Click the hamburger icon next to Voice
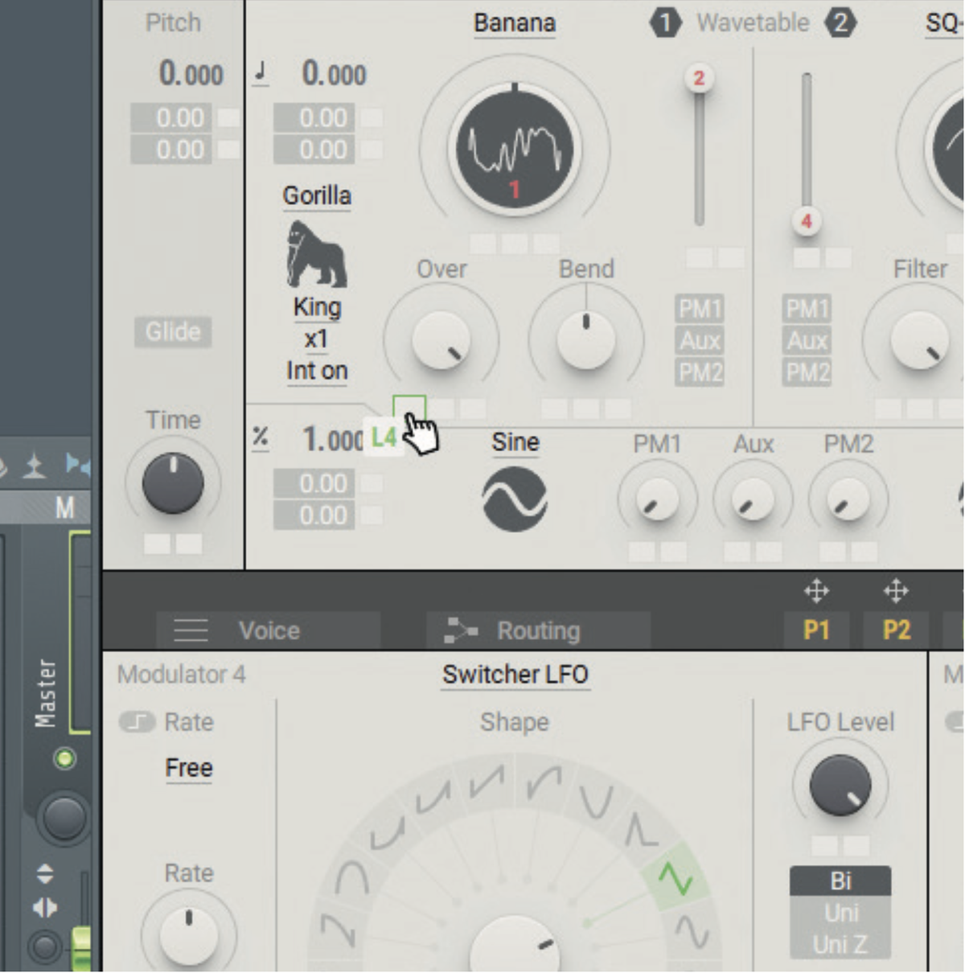Screen dimensions: 965x973 (x=191, y=630)
